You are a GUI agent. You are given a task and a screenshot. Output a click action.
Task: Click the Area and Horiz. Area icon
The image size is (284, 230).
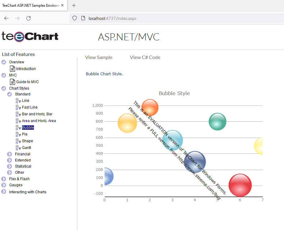coord(18,121)
